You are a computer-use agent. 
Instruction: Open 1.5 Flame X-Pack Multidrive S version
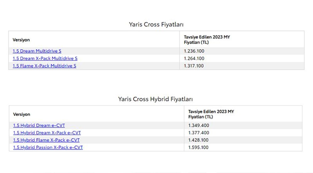click(44, 66)
